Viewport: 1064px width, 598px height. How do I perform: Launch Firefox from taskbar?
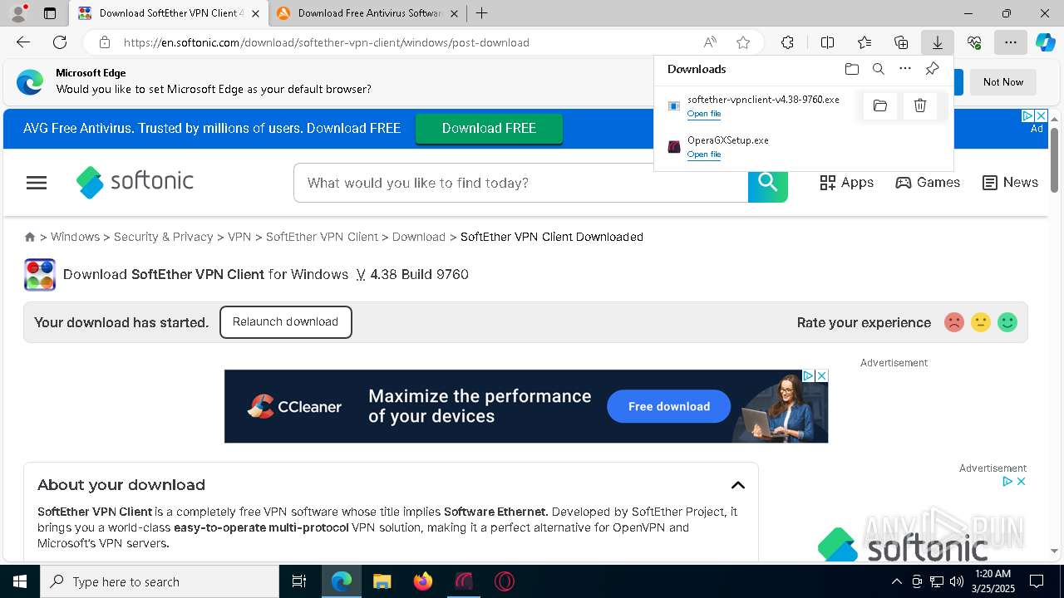tap(422, 581)
